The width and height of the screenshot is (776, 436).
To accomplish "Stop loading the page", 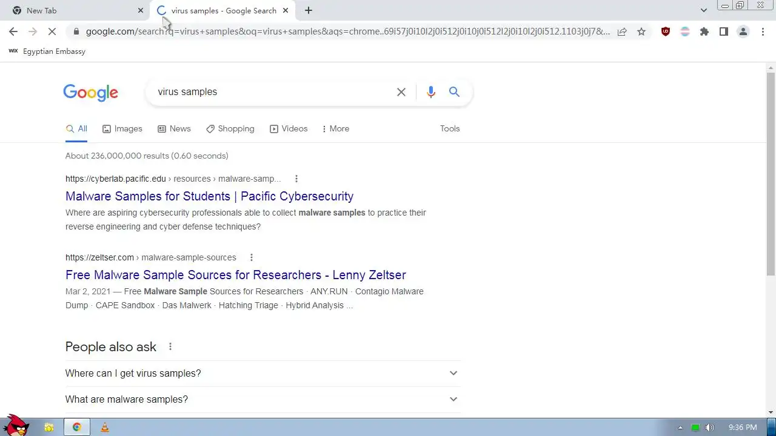I will click(52, 31).
